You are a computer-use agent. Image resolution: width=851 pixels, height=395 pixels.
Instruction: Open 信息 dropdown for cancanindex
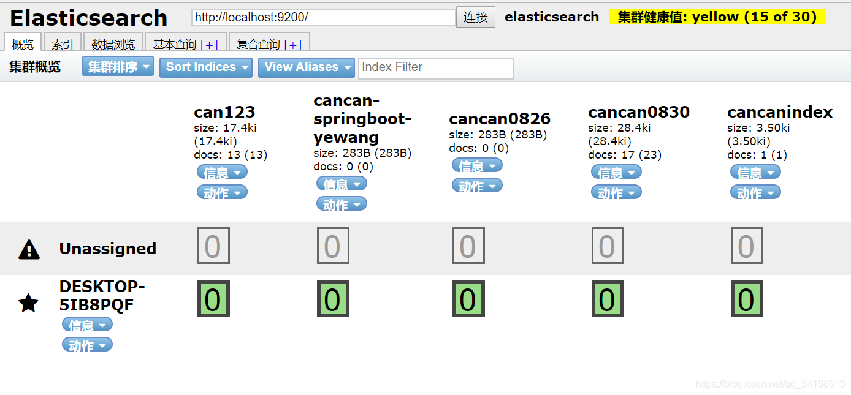pos(755,172)
